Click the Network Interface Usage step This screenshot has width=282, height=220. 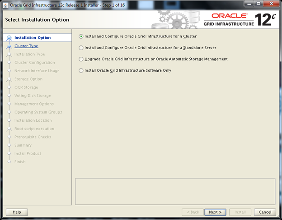coord(37,71)
